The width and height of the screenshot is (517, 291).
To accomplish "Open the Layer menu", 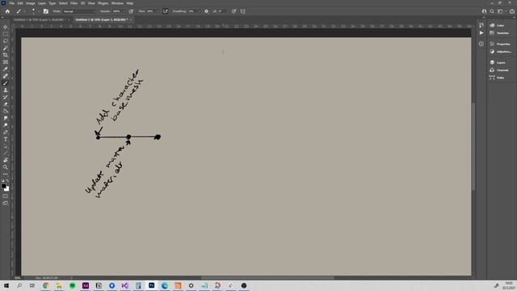I will click(42, 3).
